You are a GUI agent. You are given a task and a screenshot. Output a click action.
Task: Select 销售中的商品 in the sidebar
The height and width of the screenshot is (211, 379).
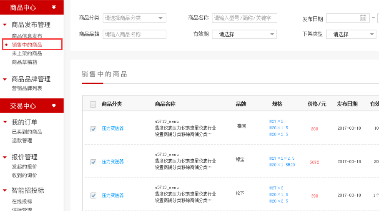(27, 45)
